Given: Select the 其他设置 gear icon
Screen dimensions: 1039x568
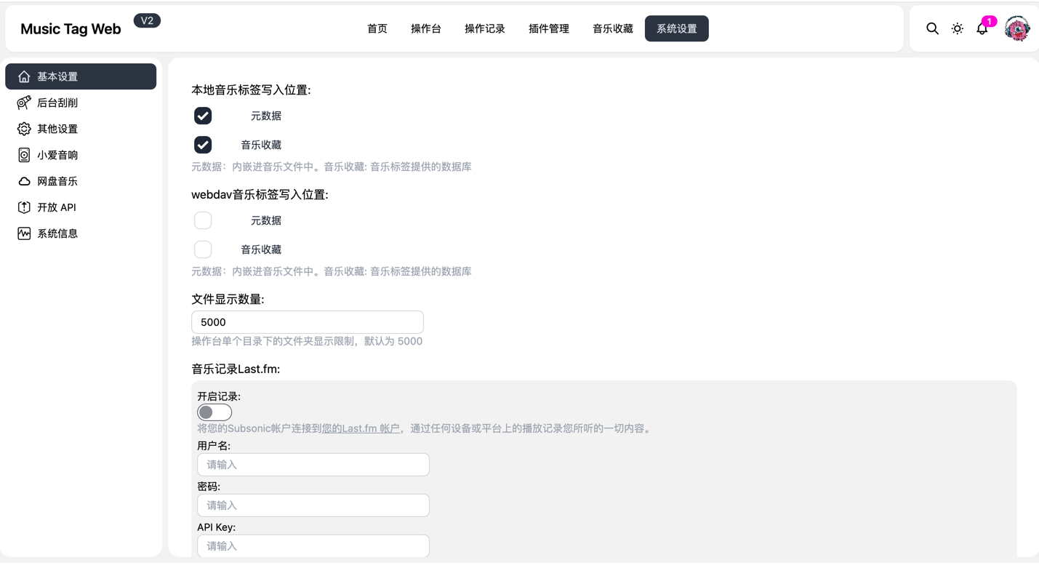Looking at the screenshot, I should pyautogui.click(x=58, y=129).
